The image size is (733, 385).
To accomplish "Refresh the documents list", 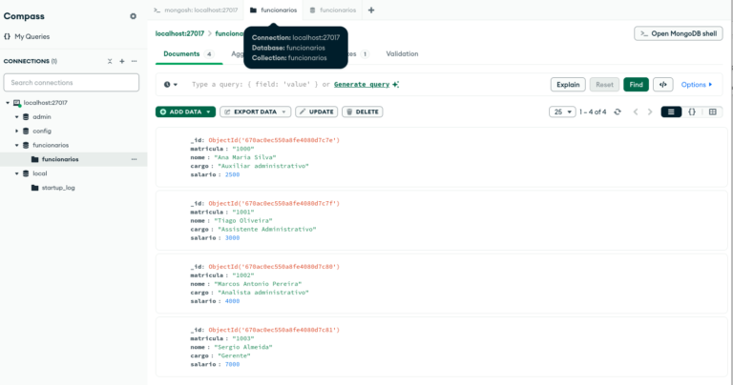I will coord(618,111).
